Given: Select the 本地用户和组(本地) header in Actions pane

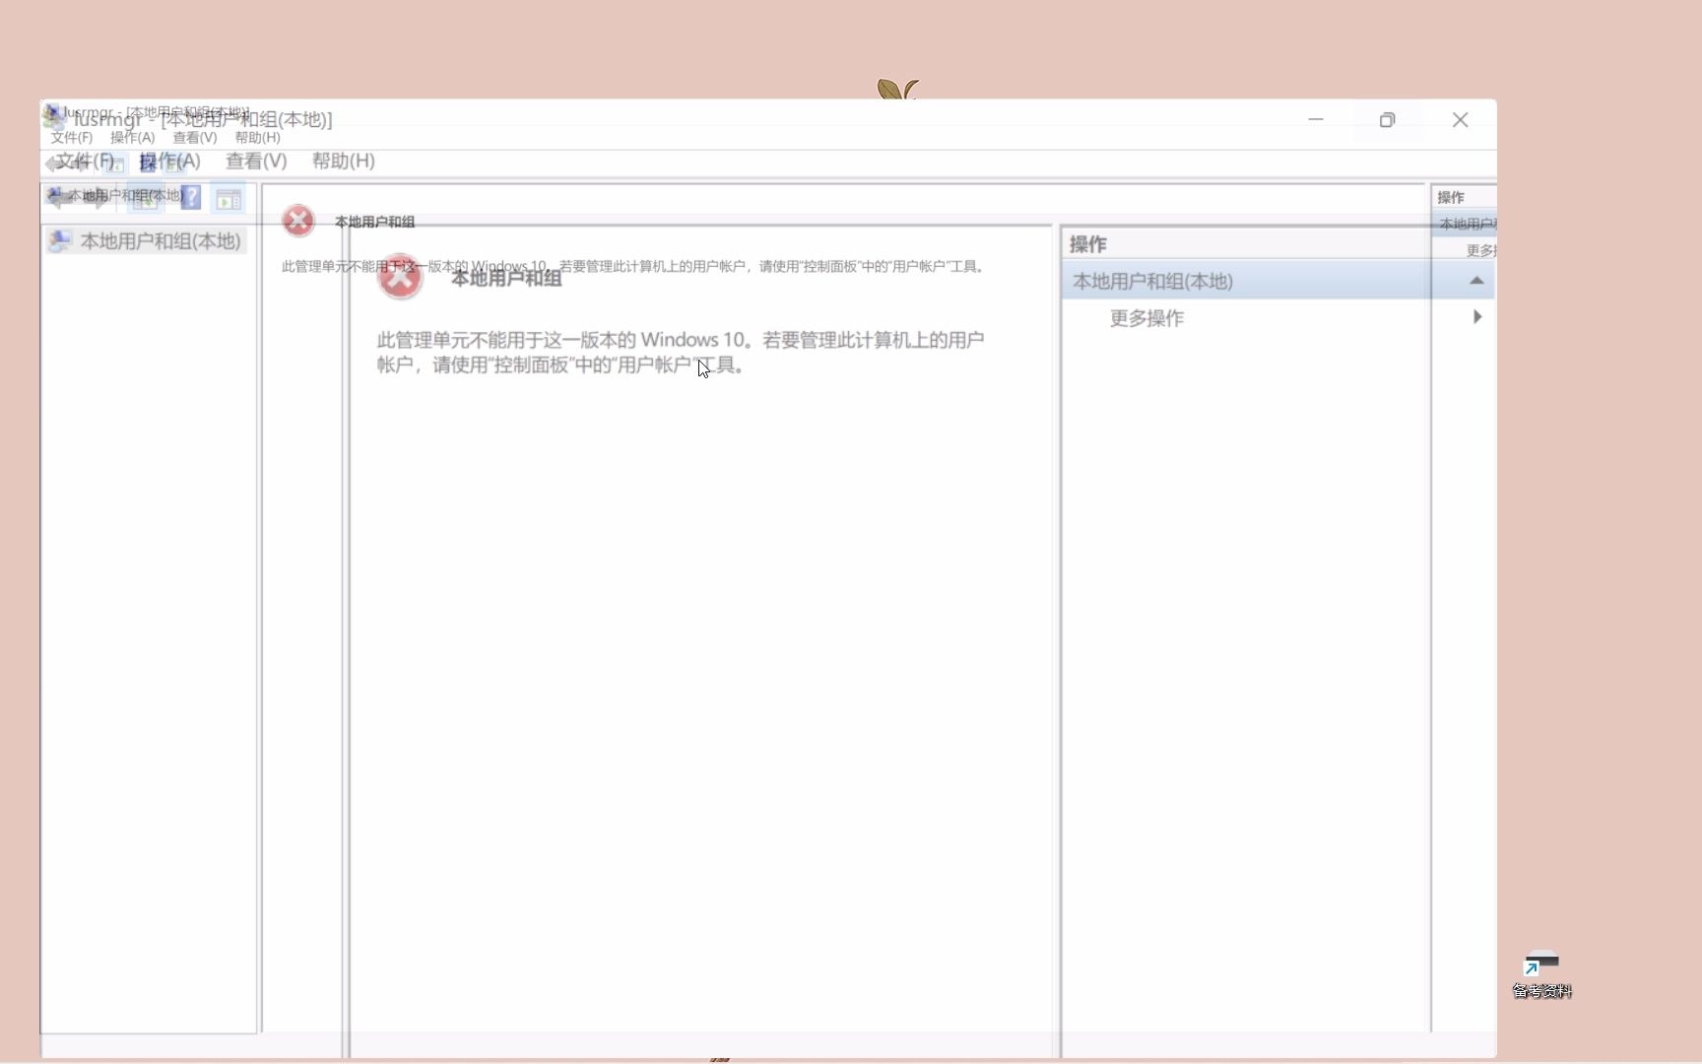Looking at the screenshot, I should tap(1150, 281).
